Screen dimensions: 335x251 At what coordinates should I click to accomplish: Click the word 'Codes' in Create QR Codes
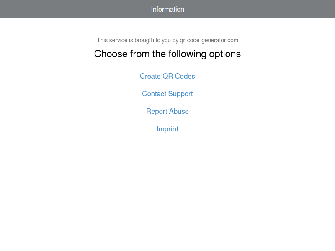(185, 76)
